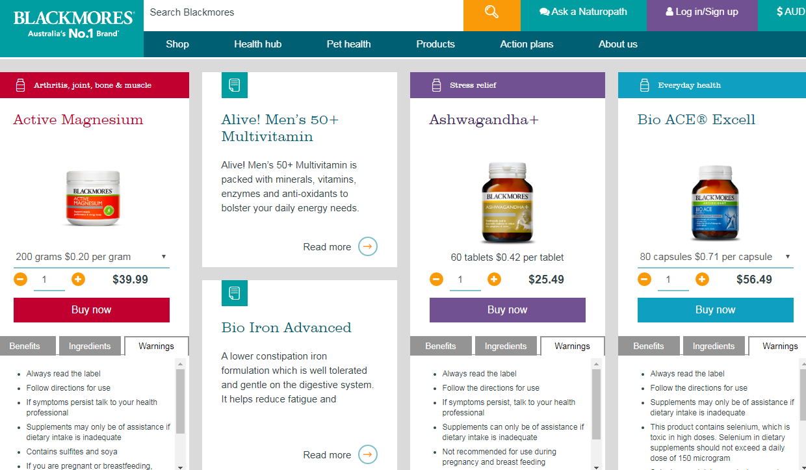Decrease Active Magnesium quantity with minus icon
806x470 pixels.
20,280
